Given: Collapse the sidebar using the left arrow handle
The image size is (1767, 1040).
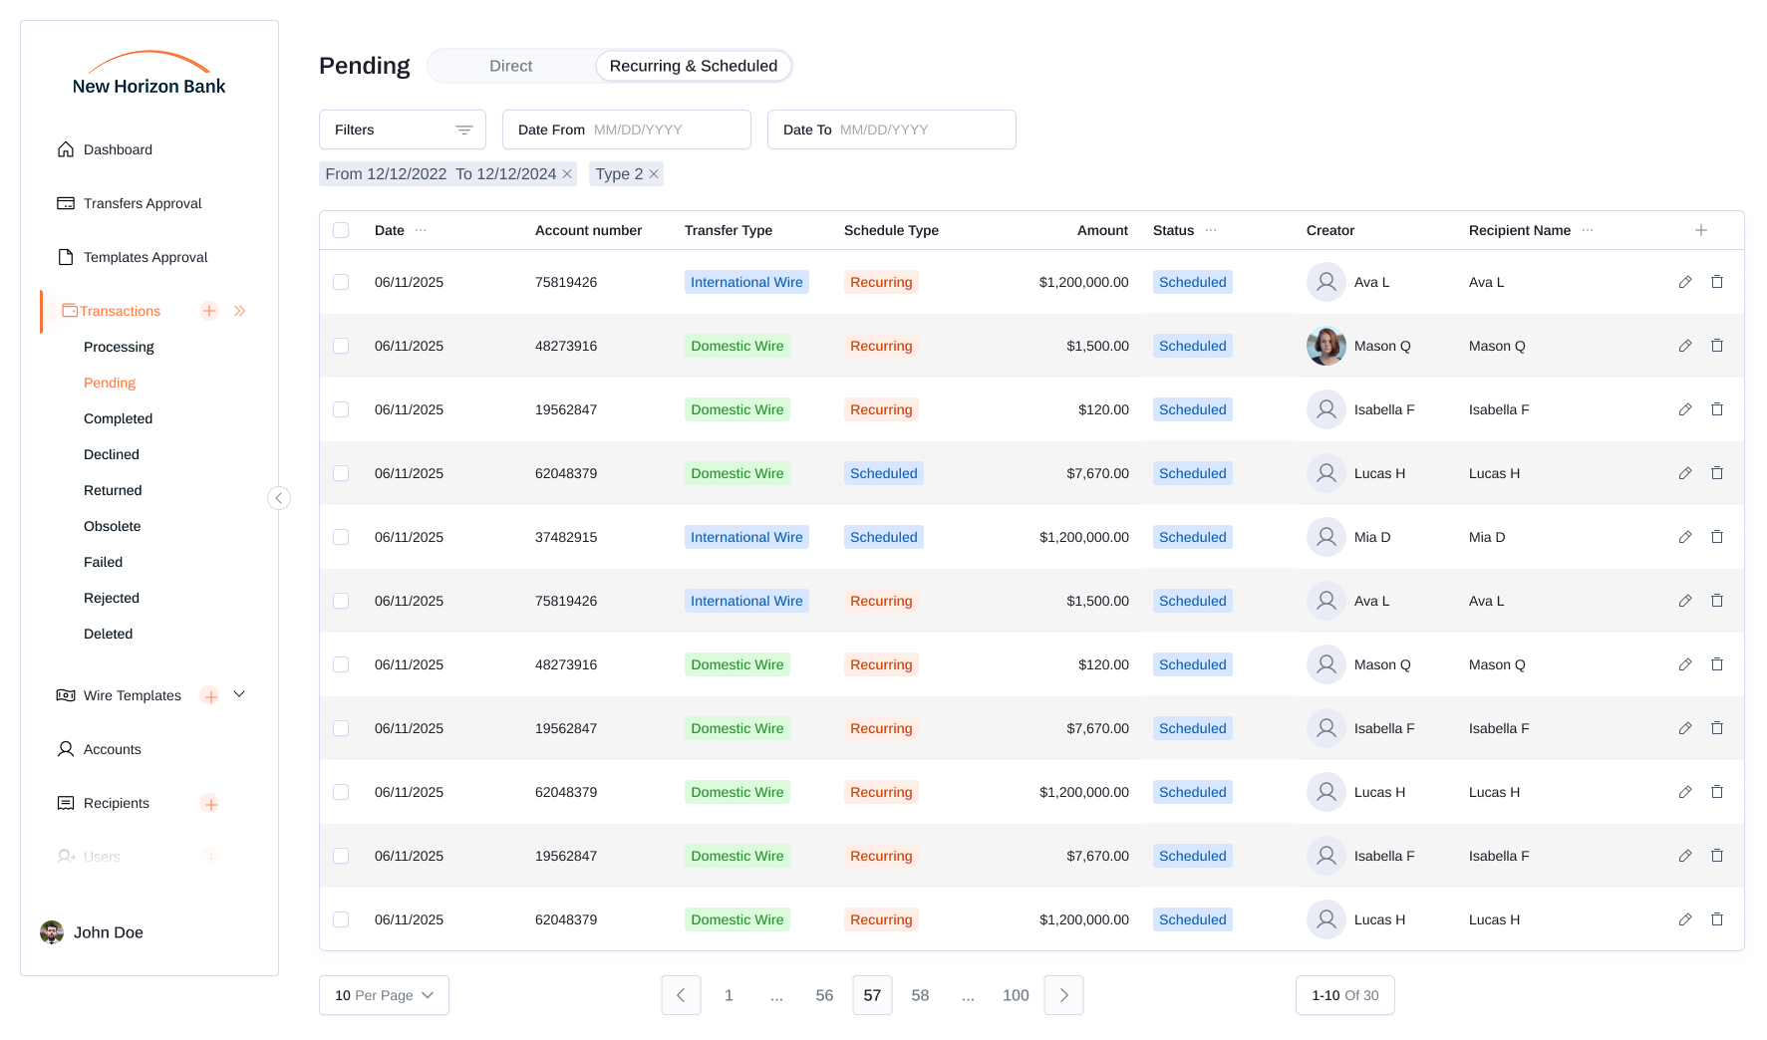Looking at the screenshot, I should (278, 498).
